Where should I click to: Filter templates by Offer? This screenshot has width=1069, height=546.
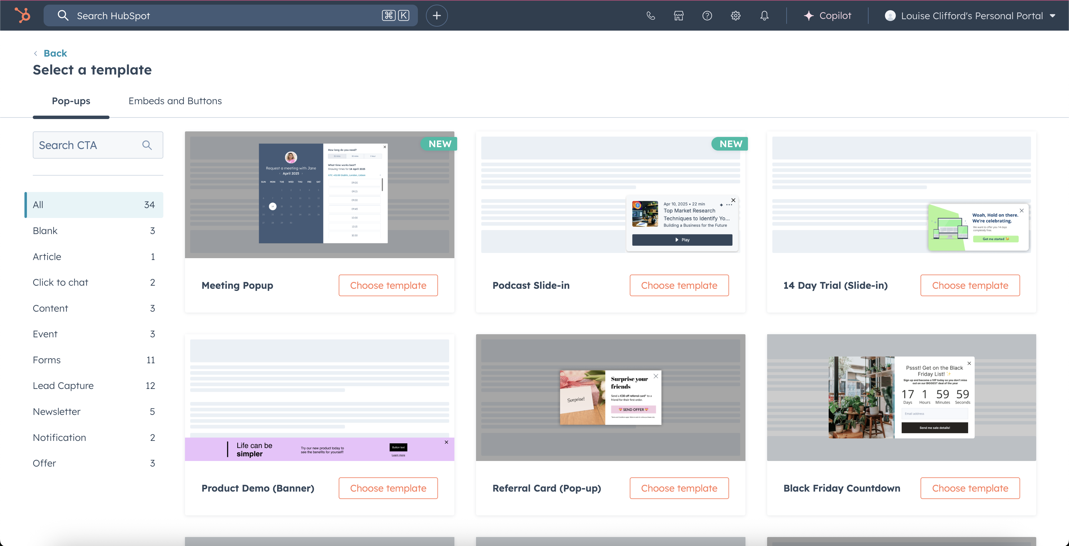94,463
